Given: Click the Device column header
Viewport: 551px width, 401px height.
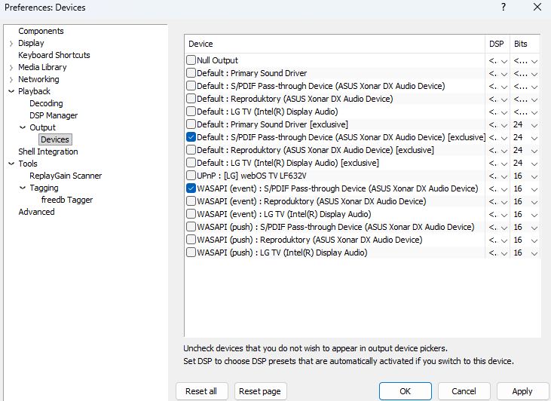Looking at the screenshot, I should (x=335, y=44).
